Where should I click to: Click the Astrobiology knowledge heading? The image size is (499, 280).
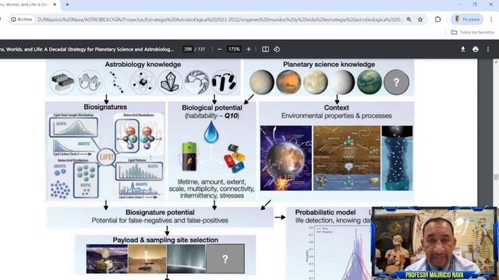pos(143,65)
